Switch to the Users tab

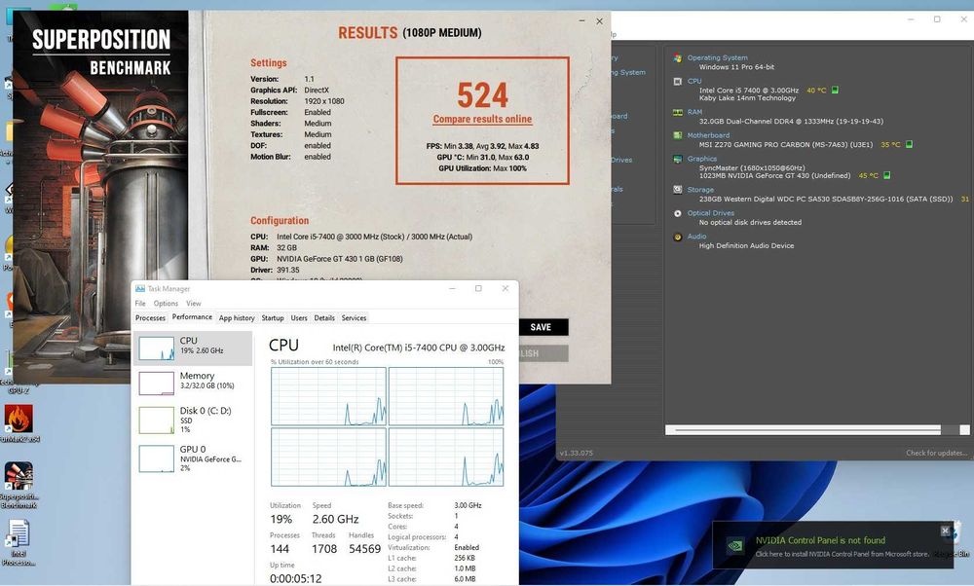(x=299, y=318)
